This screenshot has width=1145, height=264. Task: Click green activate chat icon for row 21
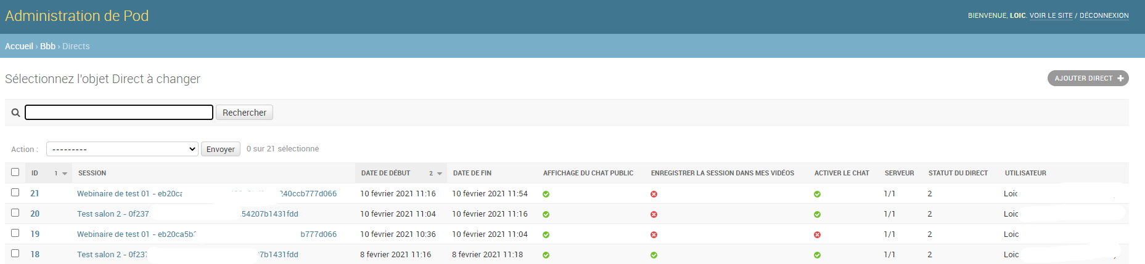pos(817,194)
